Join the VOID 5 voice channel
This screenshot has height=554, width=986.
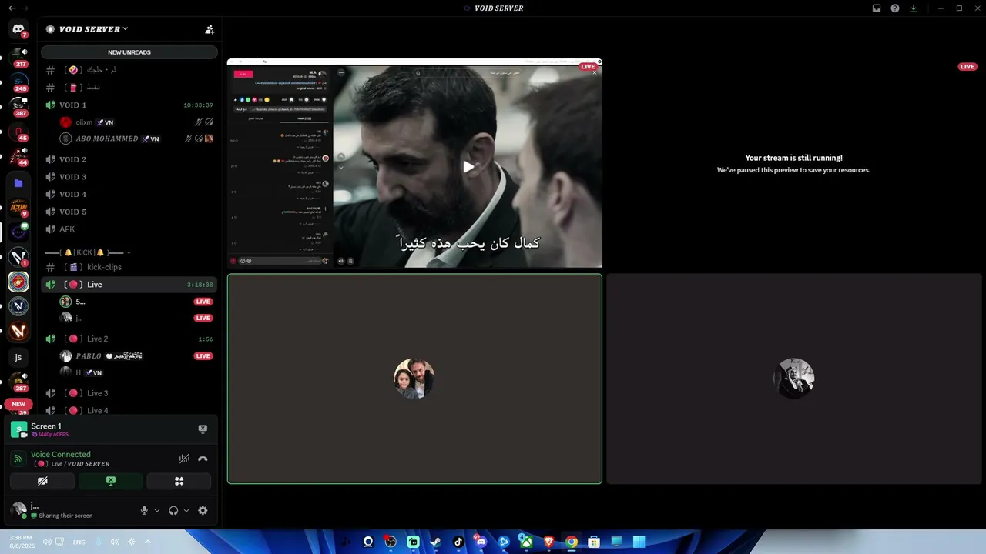[129, 212]
